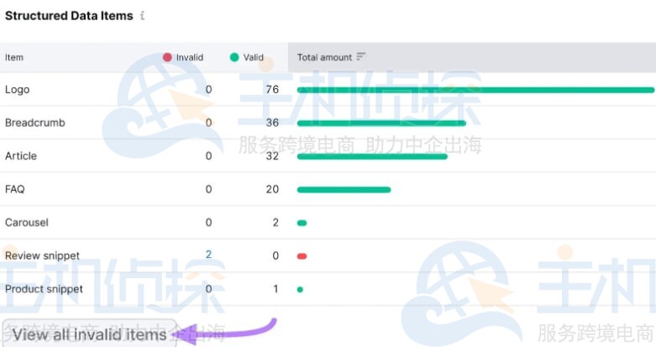The image size is (656, 347).
Task: Sort by the Total amount column header
Action: click(324, 57)
